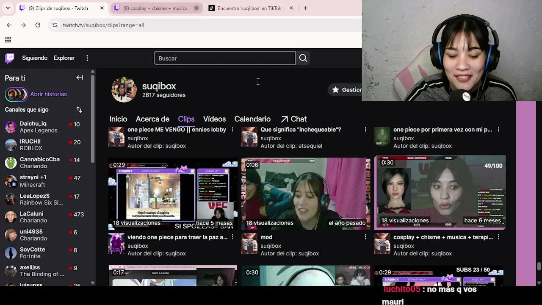The width and height of the screenshot is (542, 305).
Task: Open CannabicaCba channel avatar in sidebar
Action: (11, 163)
